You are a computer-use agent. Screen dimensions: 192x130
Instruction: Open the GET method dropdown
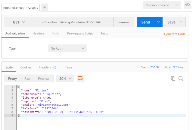(19, 22)
